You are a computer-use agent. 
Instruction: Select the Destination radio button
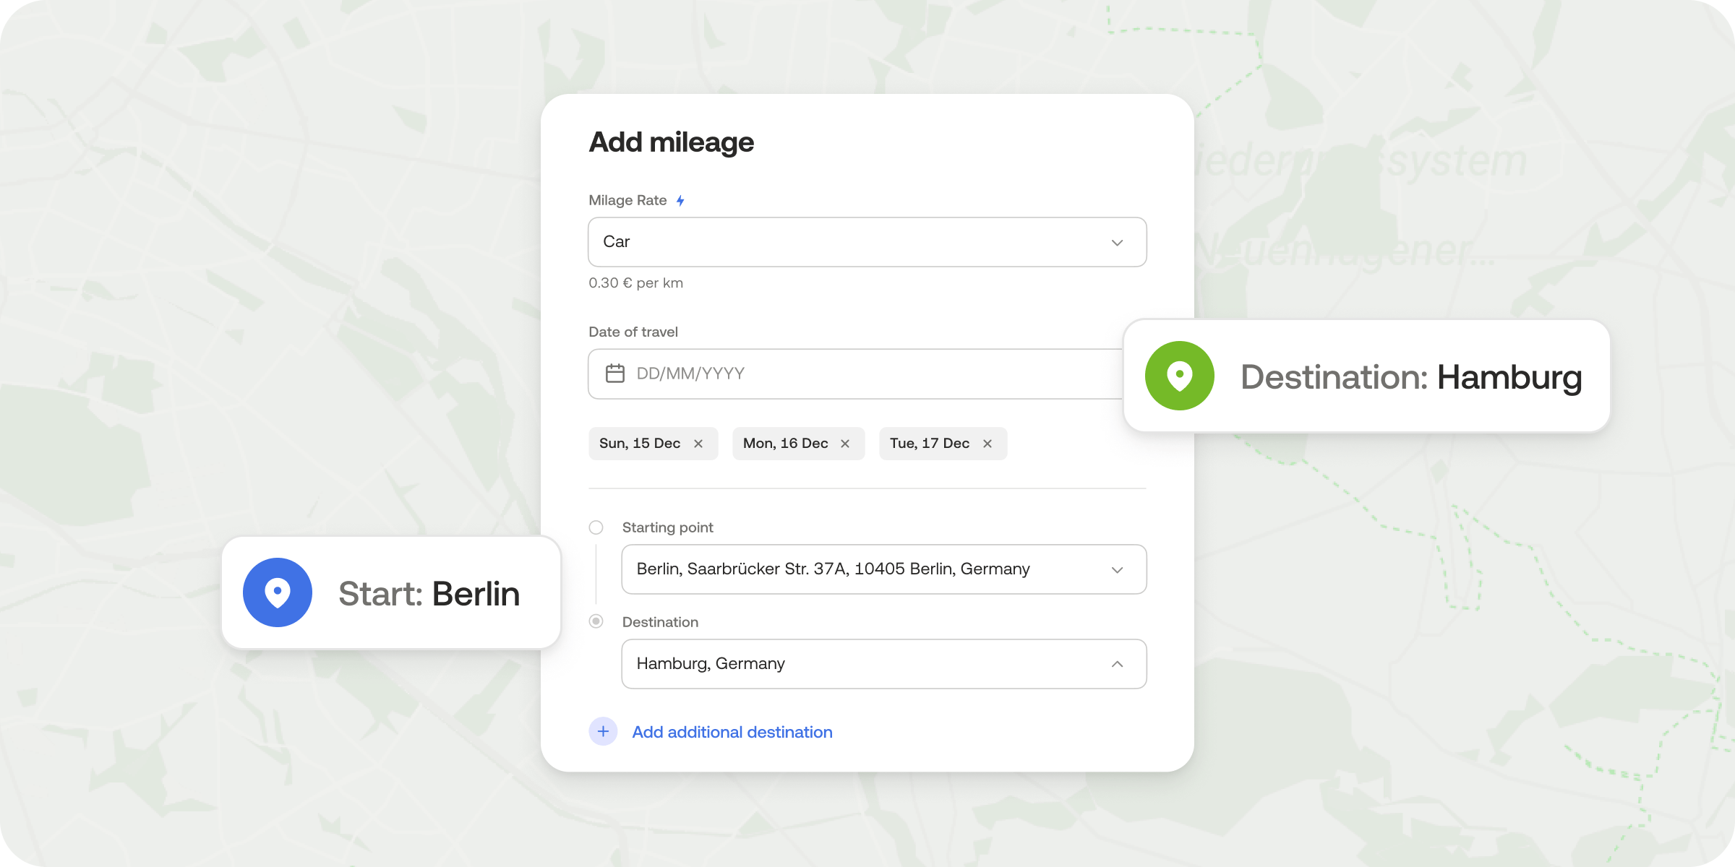596,621
